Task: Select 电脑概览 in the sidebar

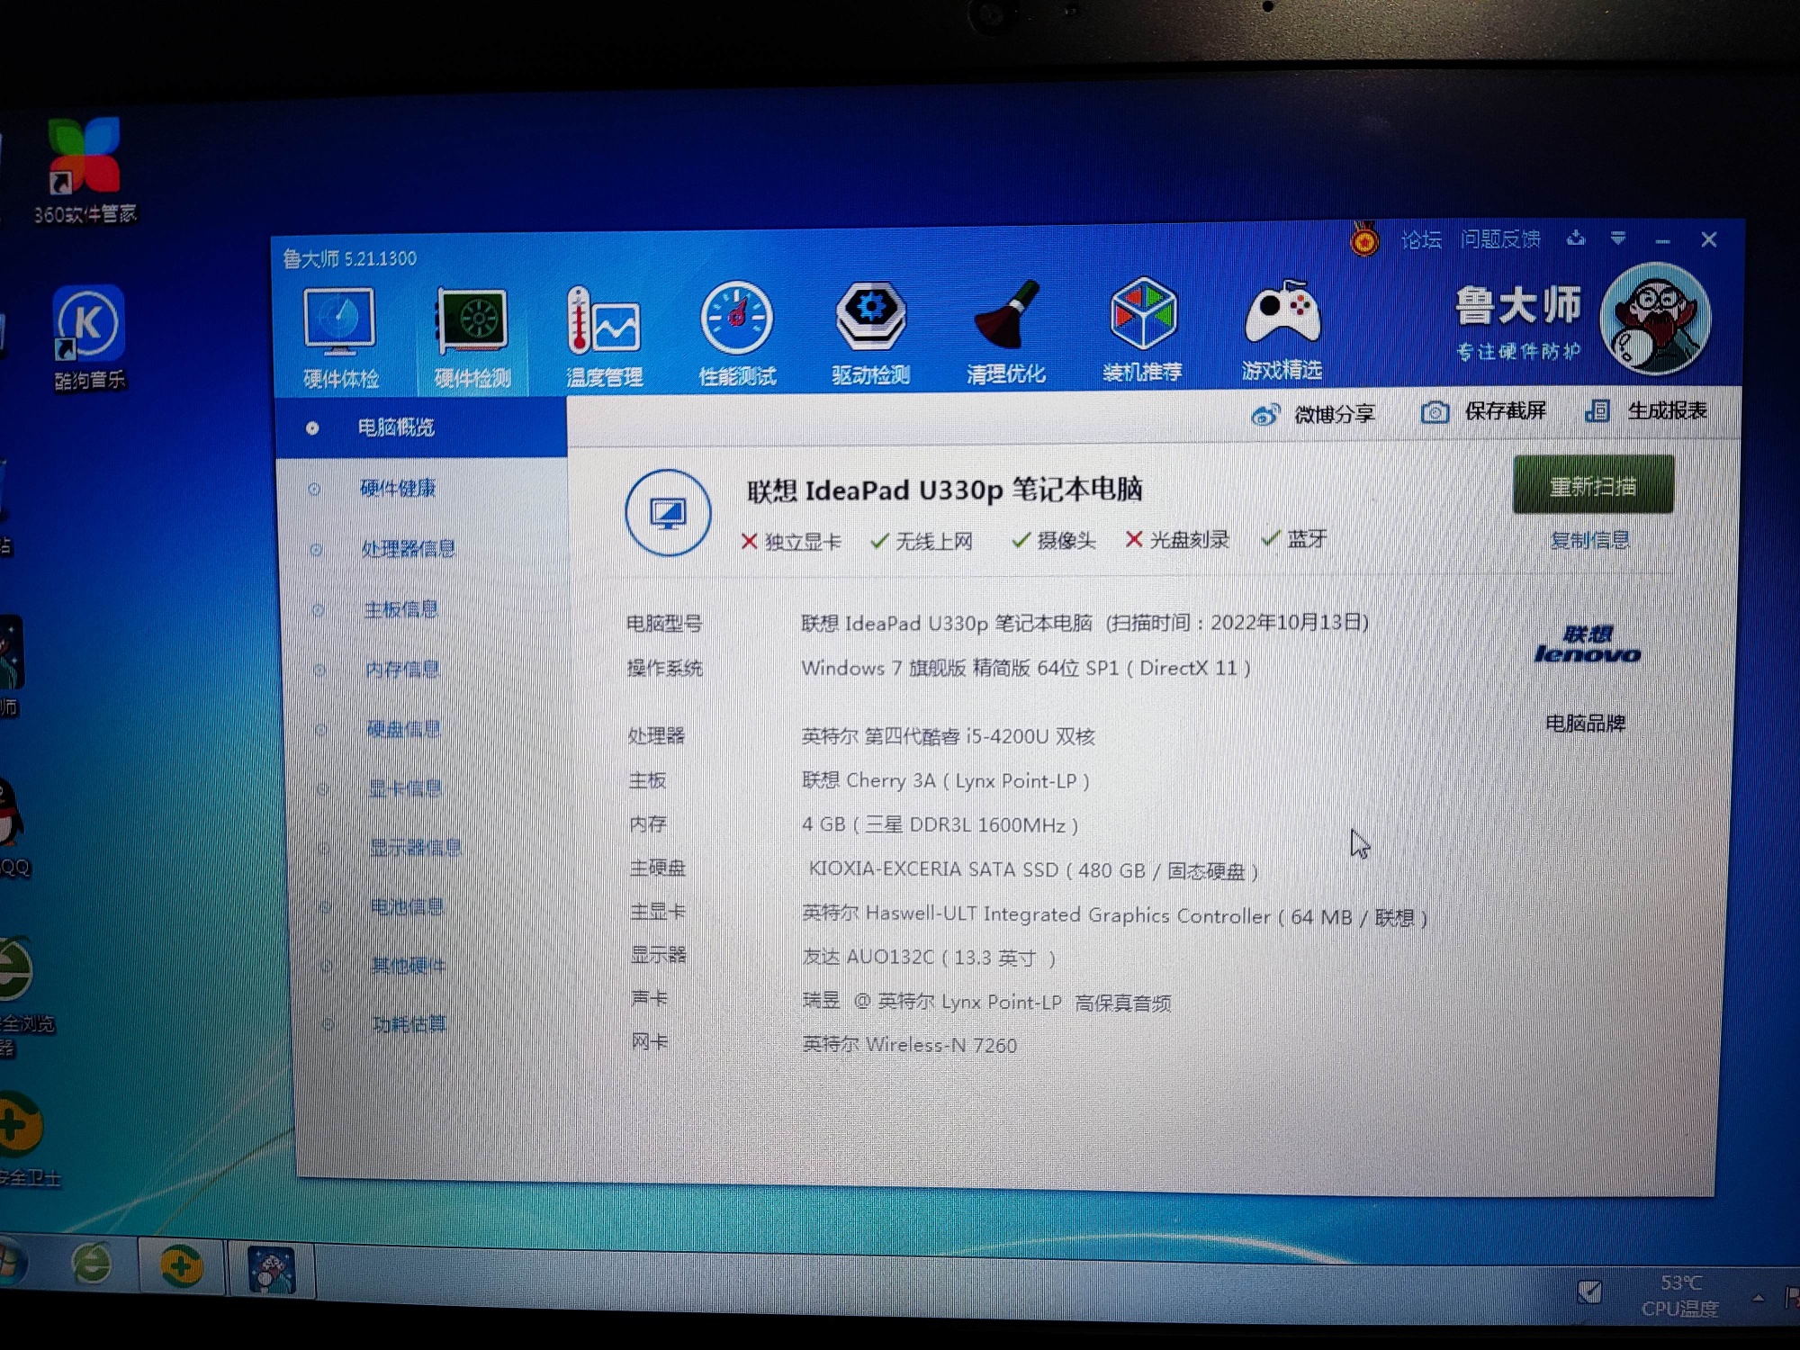Action: (x=421, y=427)
